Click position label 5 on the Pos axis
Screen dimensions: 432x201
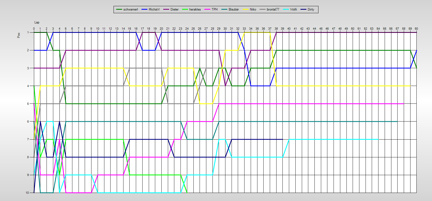[28, 104]
